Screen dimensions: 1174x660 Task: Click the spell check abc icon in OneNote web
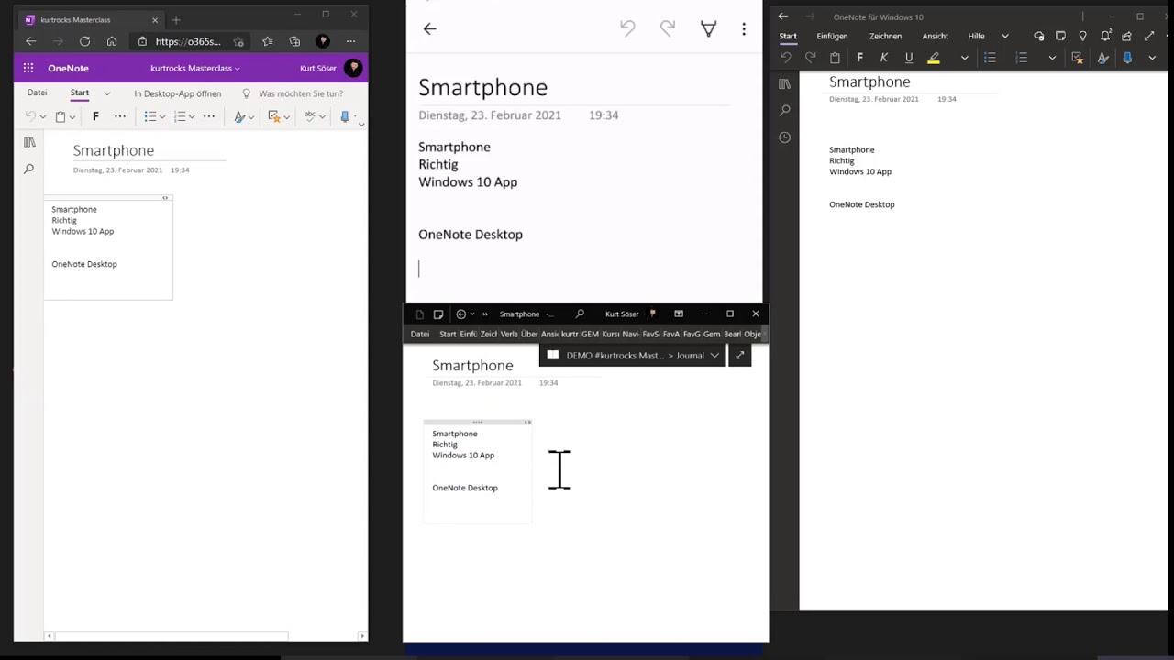(x=310, y=116)
